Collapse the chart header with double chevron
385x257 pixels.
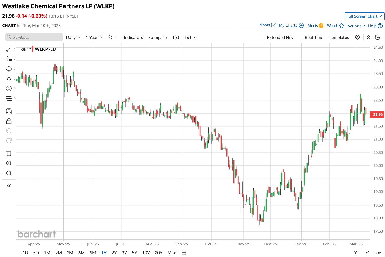click(x=369, y=37)
